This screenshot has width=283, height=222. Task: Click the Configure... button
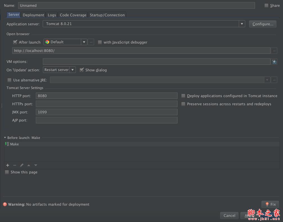coord(262,24)
